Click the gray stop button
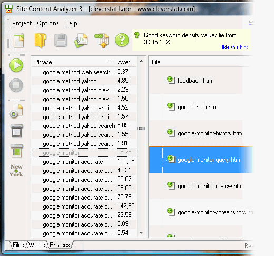Image resolution: width=274 pixels, height=256 pixels. (16, 85)
